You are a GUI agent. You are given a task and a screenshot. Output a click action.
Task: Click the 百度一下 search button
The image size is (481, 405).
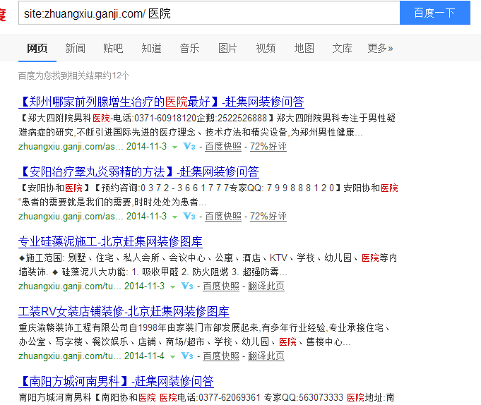coord(434,13)
